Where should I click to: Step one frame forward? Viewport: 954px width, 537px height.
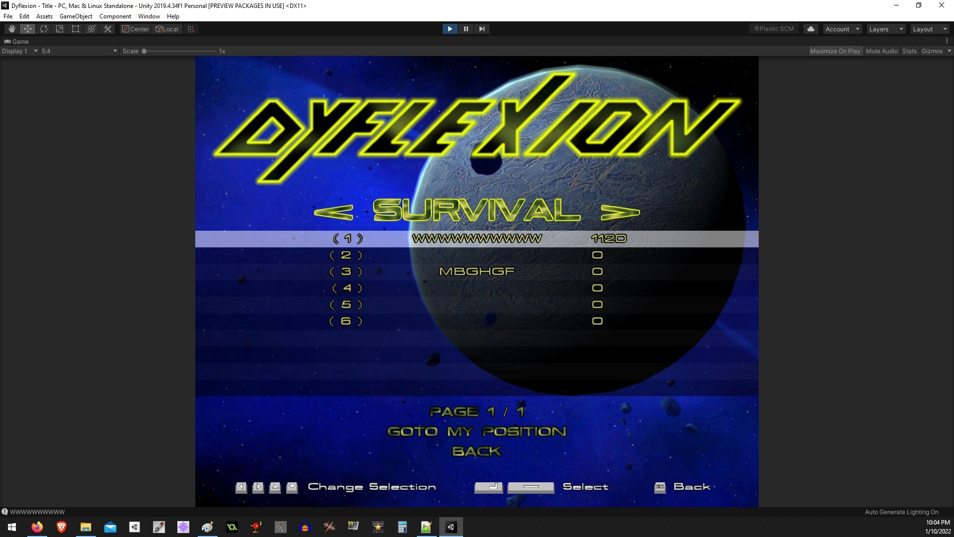[481, 29]
